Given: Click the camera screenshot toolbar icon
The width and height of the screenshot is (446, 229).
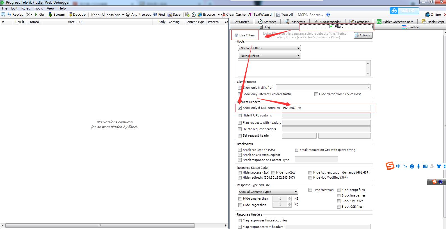Looking at the screenshot, I should [x=187, y=15].
